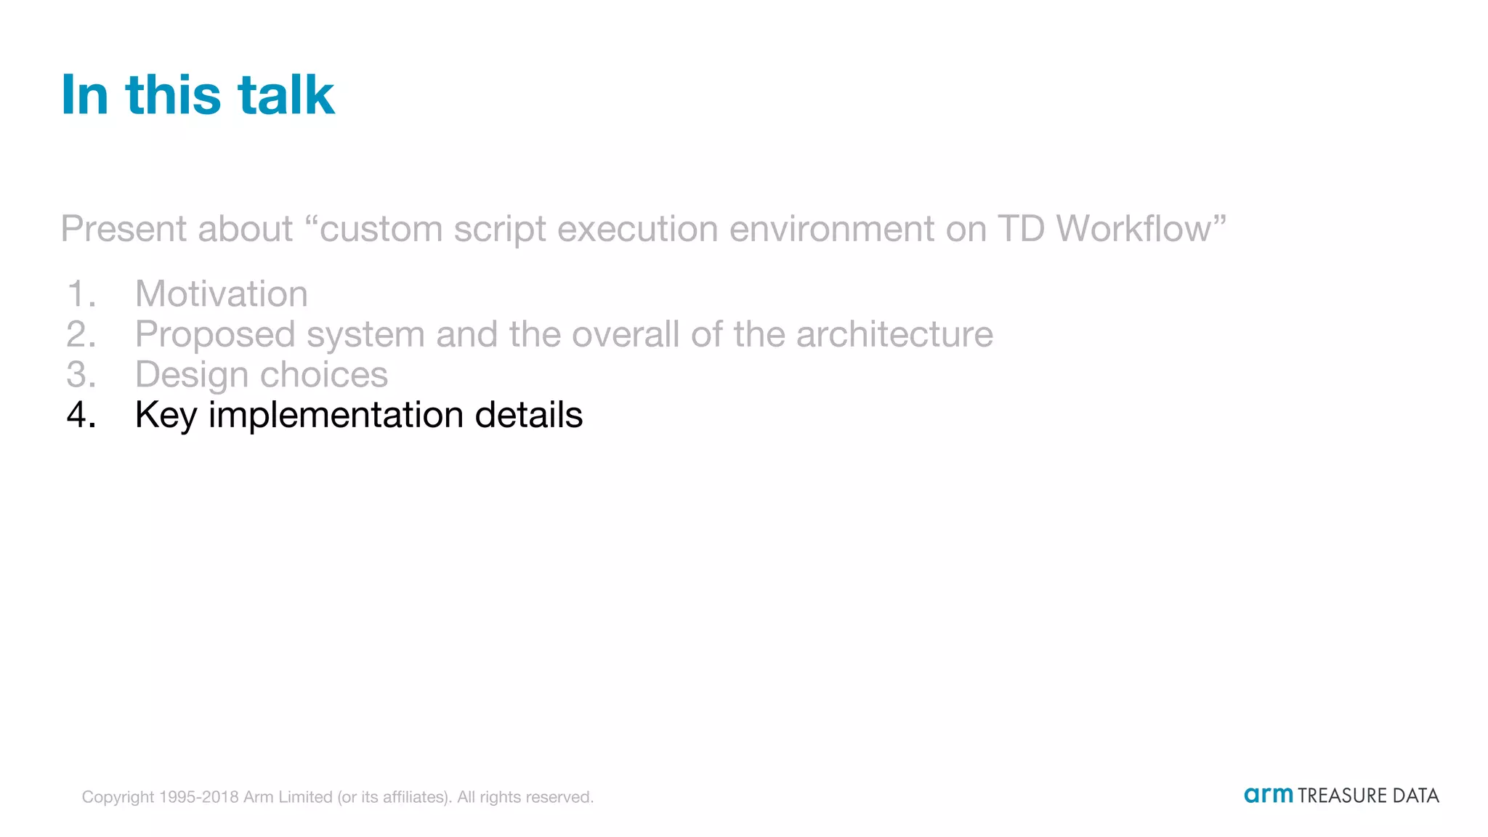The width and height of the screenshot is (1488, 837).
Task: Click highlighted "Key implementation details" item
Action: [x=358, y=415]
